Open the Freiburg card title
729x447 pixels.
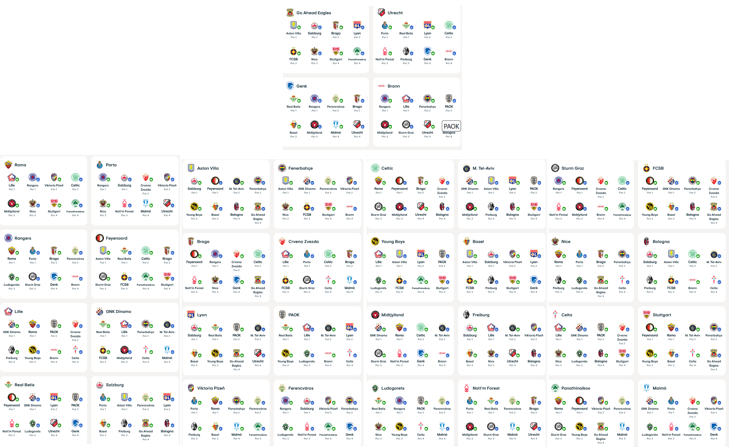point(481,315)
